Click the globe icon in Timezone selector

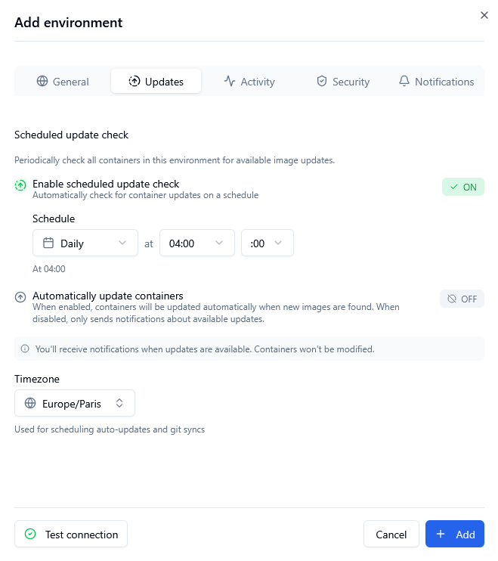coord(30,404)
